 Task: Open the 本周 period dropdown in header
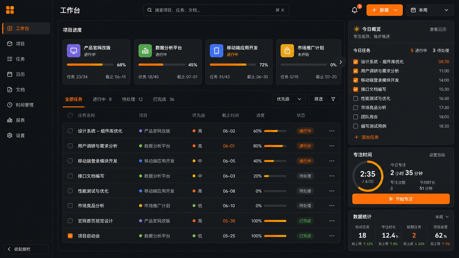pyautogui.click(x=430, y=10)
